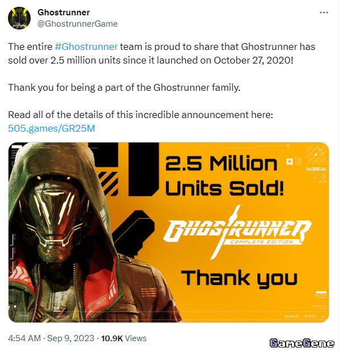
Task: Click the Ghostrunner display name
Action: (64, 12)
